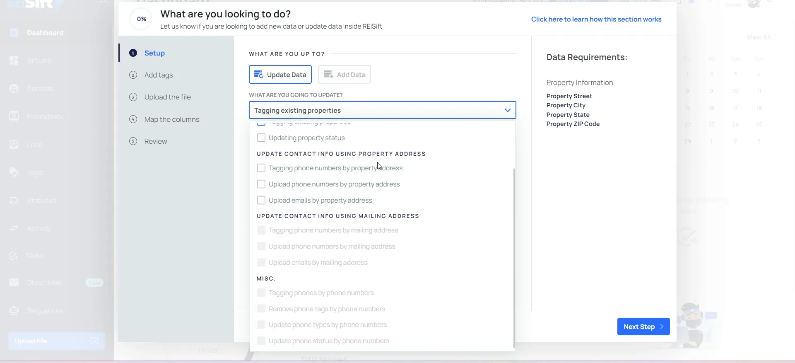The image size is (795, 363).
Task: Click the View All link on dashboard
Action: (759, 37)
